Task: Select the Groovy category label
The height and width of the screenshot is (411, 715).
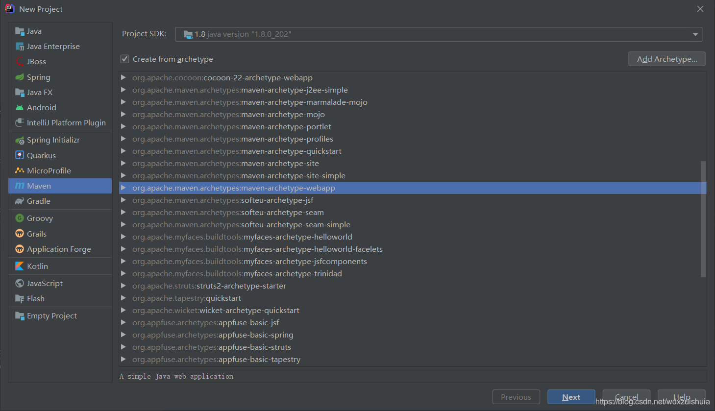Action: tap(40, 218)
